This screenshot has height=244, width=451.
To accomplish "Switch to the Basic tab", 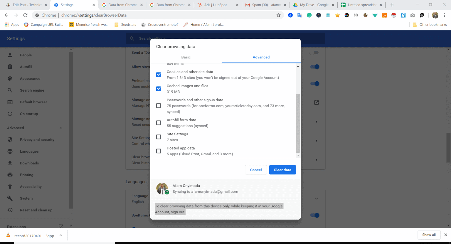I will (x=186, y=57).
